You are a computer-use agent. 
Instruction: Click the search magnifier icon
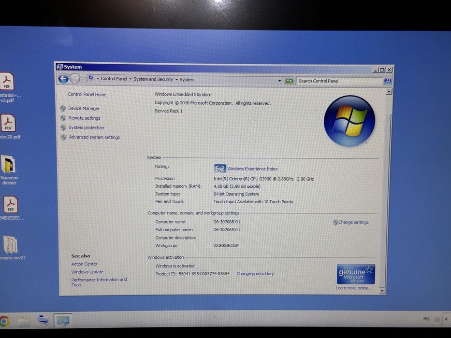point(387,81)
